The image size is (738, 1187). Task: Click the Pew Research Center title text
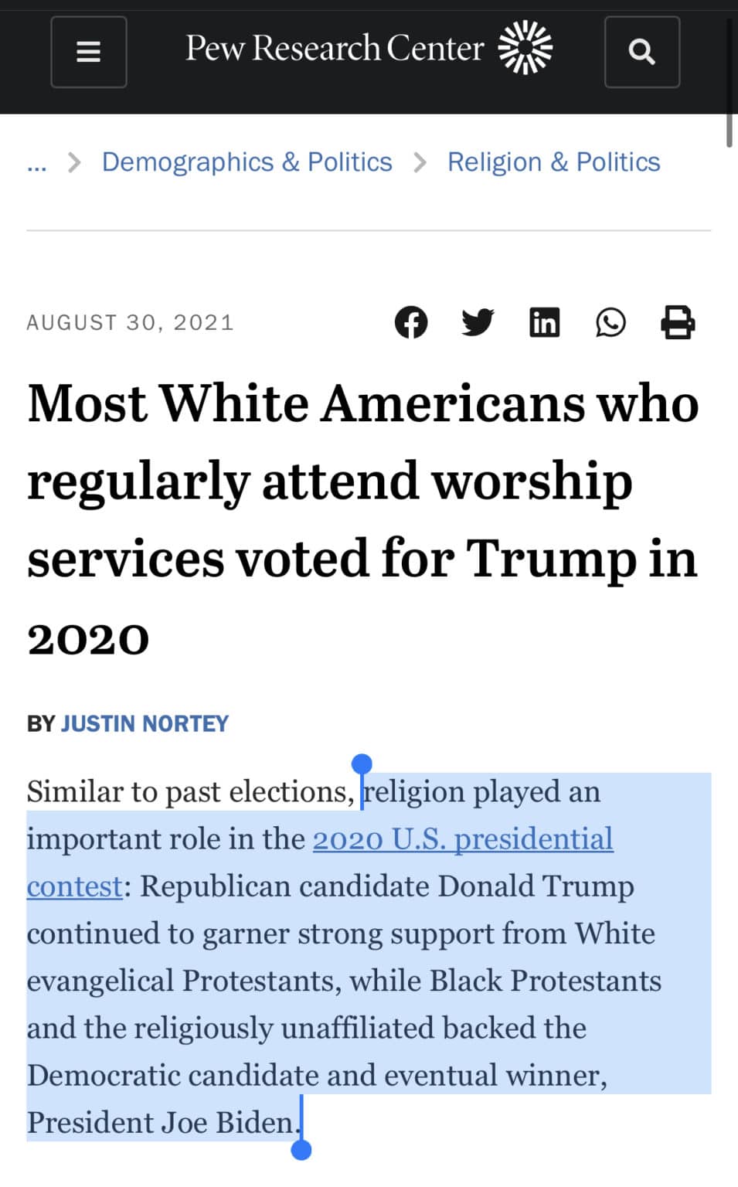(335, 48)
